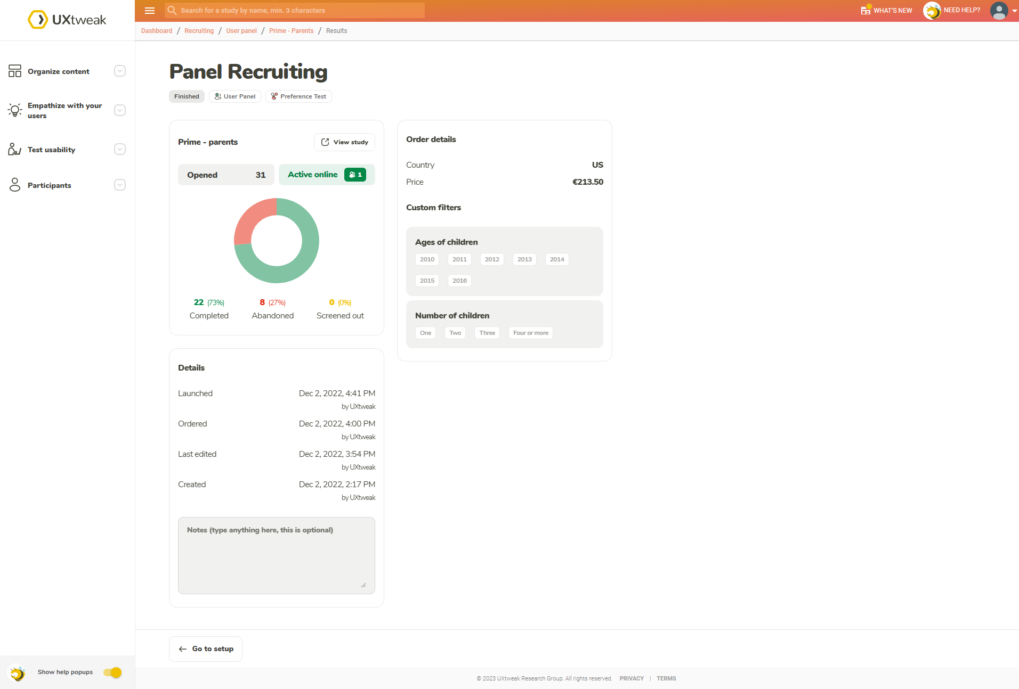Click the Test usability icon
Image resolution: width=1019 pixels, height=689 pixels.
point(15,149)
